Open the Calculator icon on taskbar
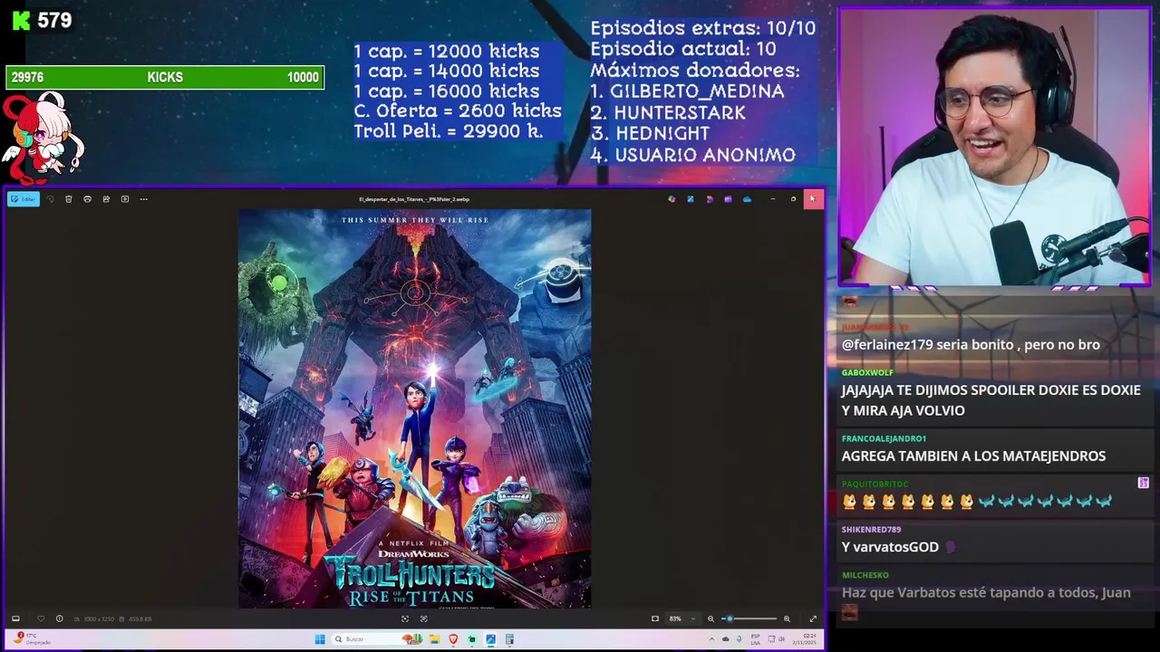 point(509,639)
